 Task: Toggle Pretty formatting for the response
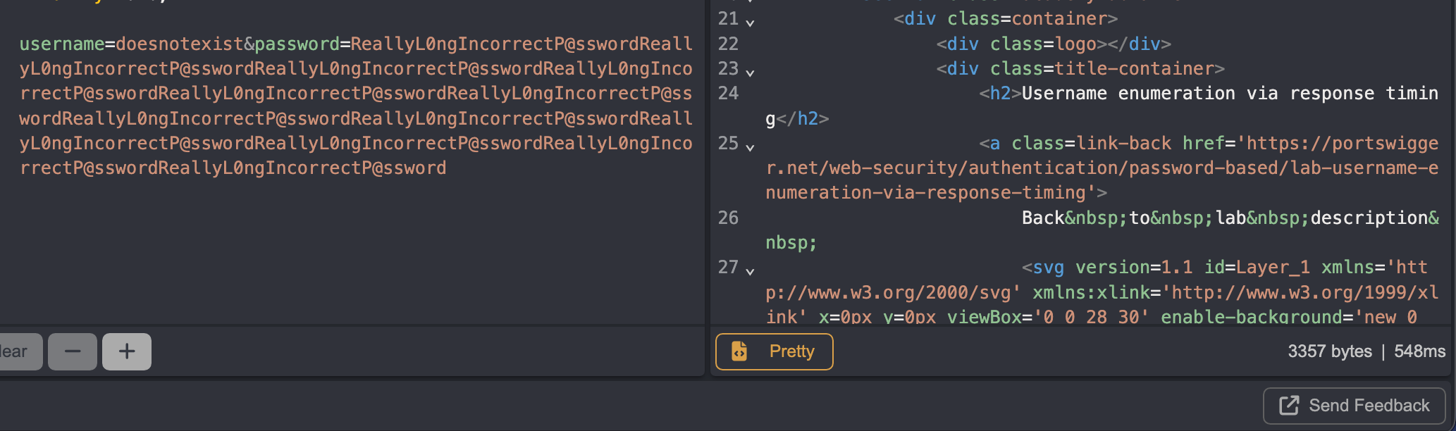pyautogui.click(x=775, y=351)
